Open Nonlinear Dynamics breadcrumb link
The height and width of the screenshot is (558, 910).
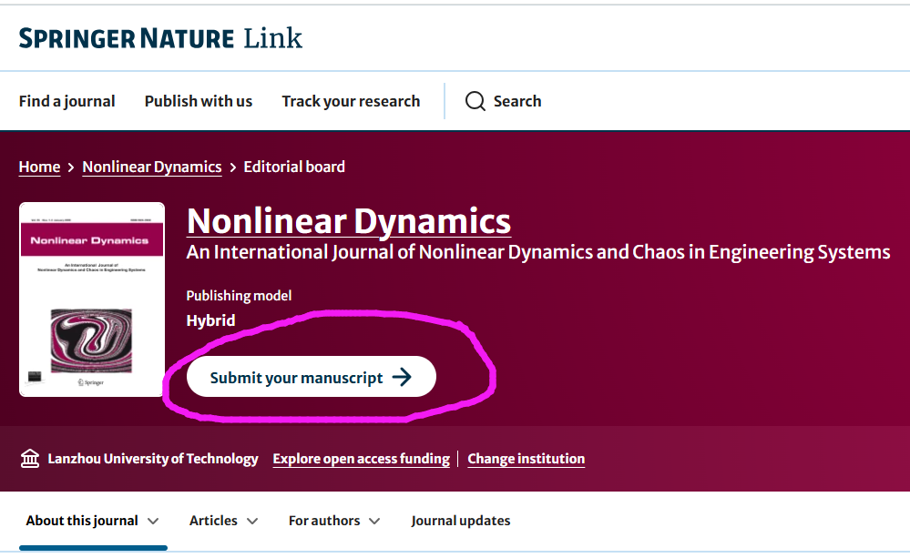point(152,167)
